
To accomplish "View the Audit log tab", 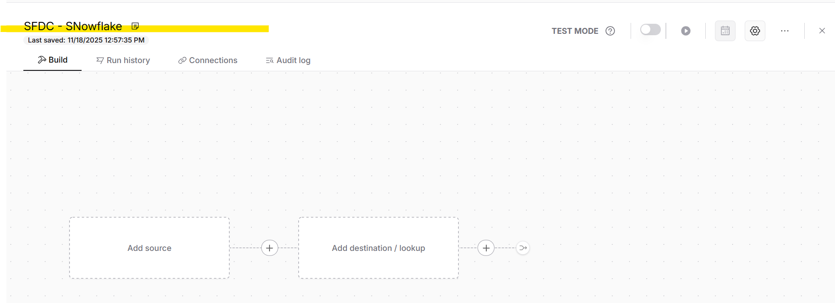I will [x=288, y=60].
